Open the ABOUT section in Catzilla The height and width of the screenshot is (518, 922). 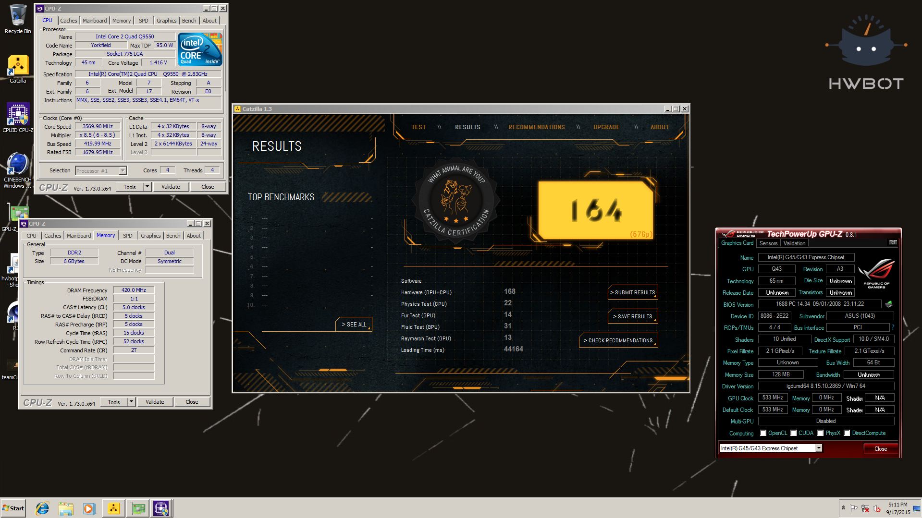pos(660,127)
